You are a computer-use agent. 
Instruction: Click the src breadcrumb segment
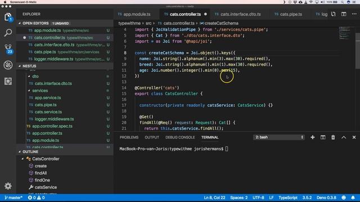click(x=148, y=23)
